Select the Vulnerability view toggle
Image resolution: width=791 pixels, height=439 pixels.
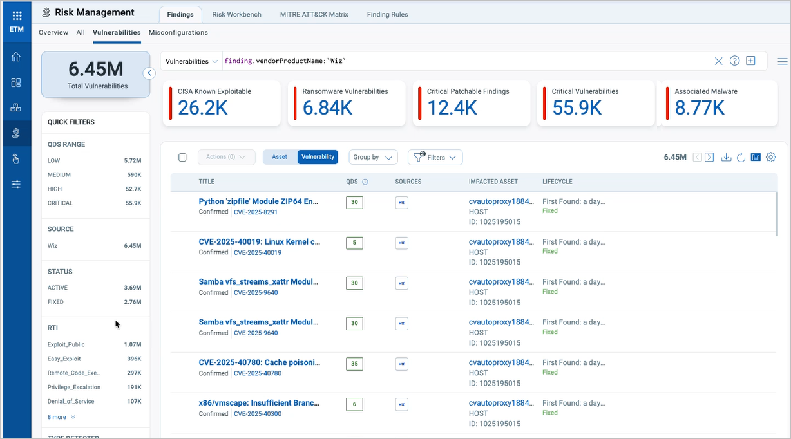(318, 157)
